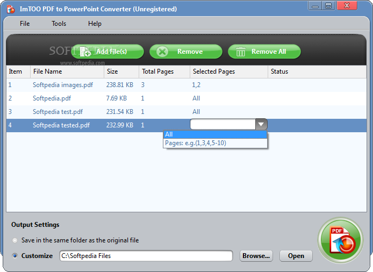Maximize the converter window

coord(328,6)
